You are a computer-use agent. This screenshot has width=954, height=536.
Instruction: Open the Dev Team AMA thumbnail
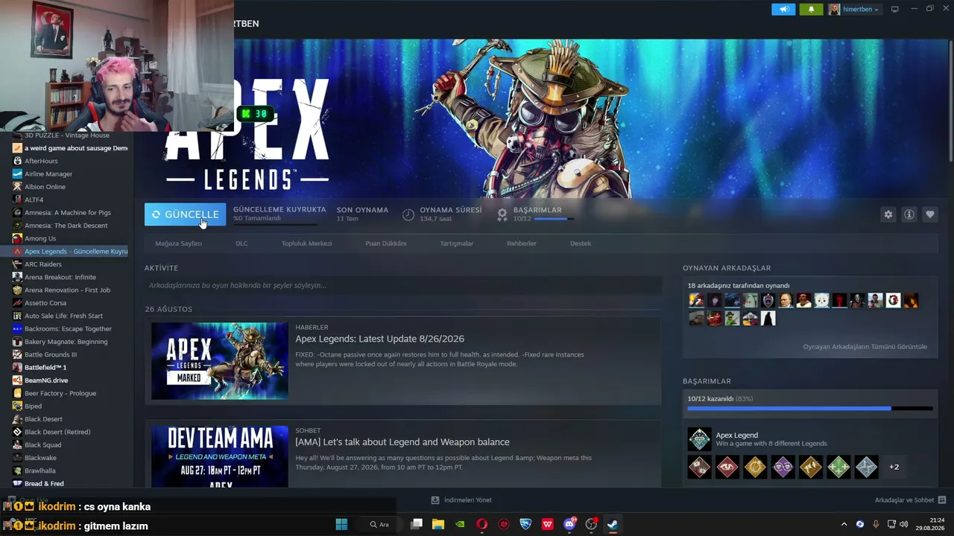click(220, 456)
